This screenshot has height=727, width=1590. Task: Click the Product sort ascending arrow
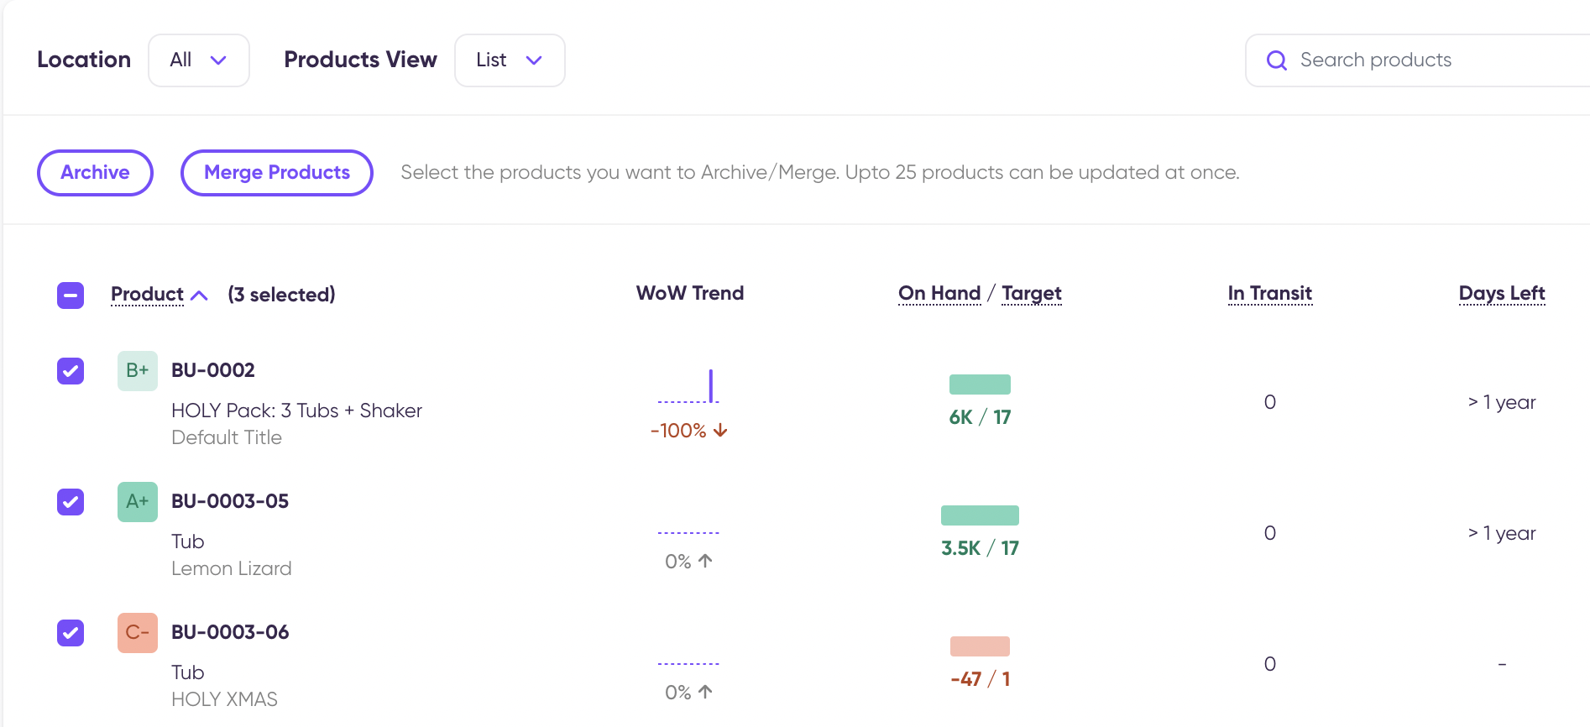click(199, 295)
